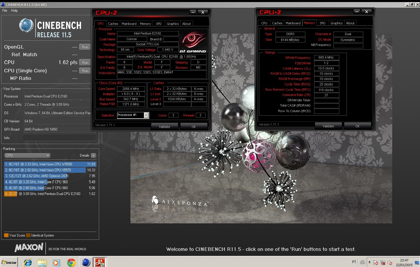Click the Iniciar start button

[x=9, y=262]
